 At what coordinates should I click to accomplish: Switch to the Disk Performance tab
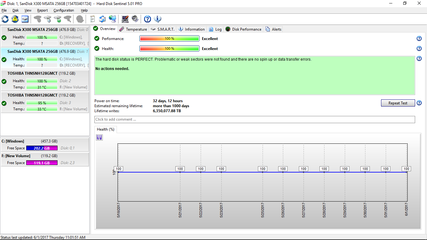(x=244, y=29)
